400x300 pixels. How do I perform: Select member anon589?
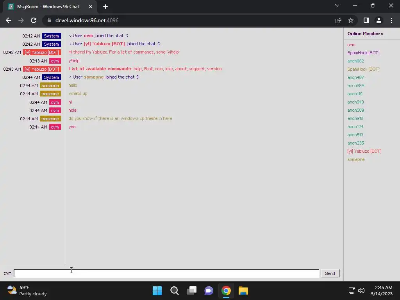[x=355, y=110]
